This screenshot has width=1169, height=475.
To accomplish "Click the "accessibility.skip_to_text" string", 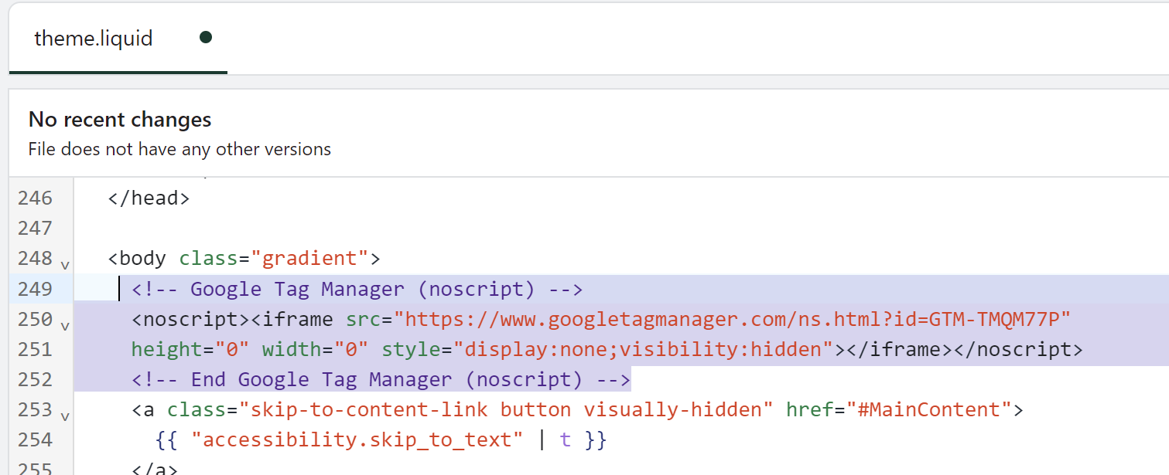I will click(357, 439).
